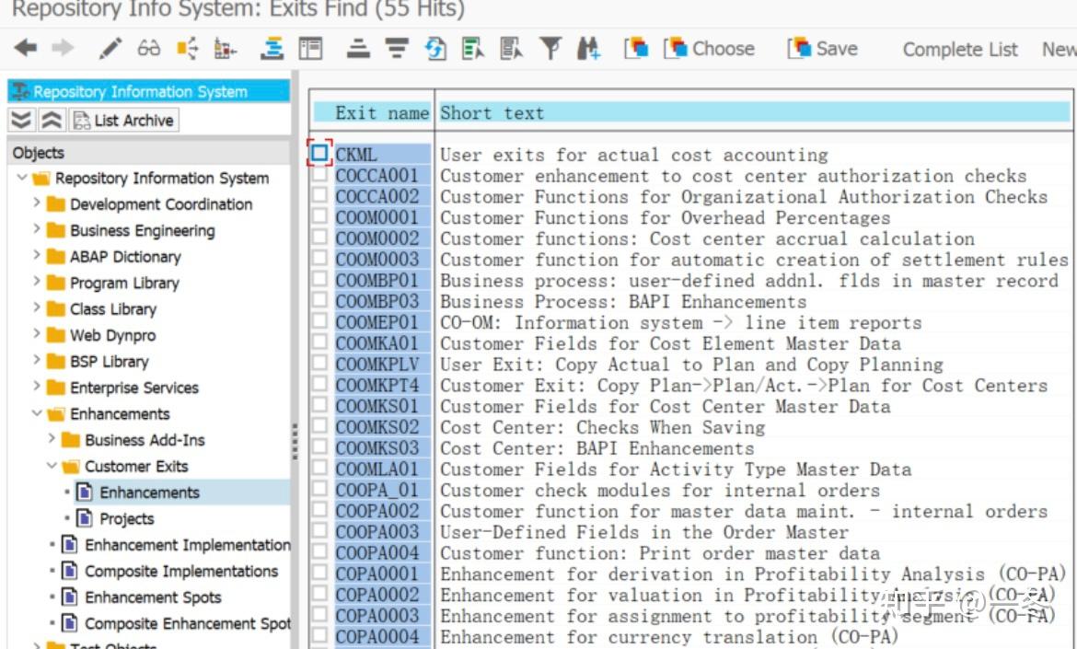Click the refresh icon in toolbar
1077x649 pixels.
(x=435, y=49)
